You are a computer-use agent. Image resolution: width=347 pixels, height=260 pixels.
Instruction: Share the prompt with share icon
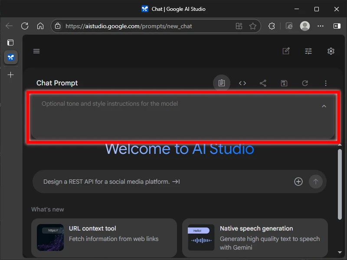pos(263,83)
